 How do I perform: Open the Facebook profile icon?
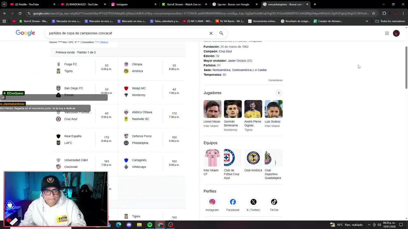click(x=233, y=202)
